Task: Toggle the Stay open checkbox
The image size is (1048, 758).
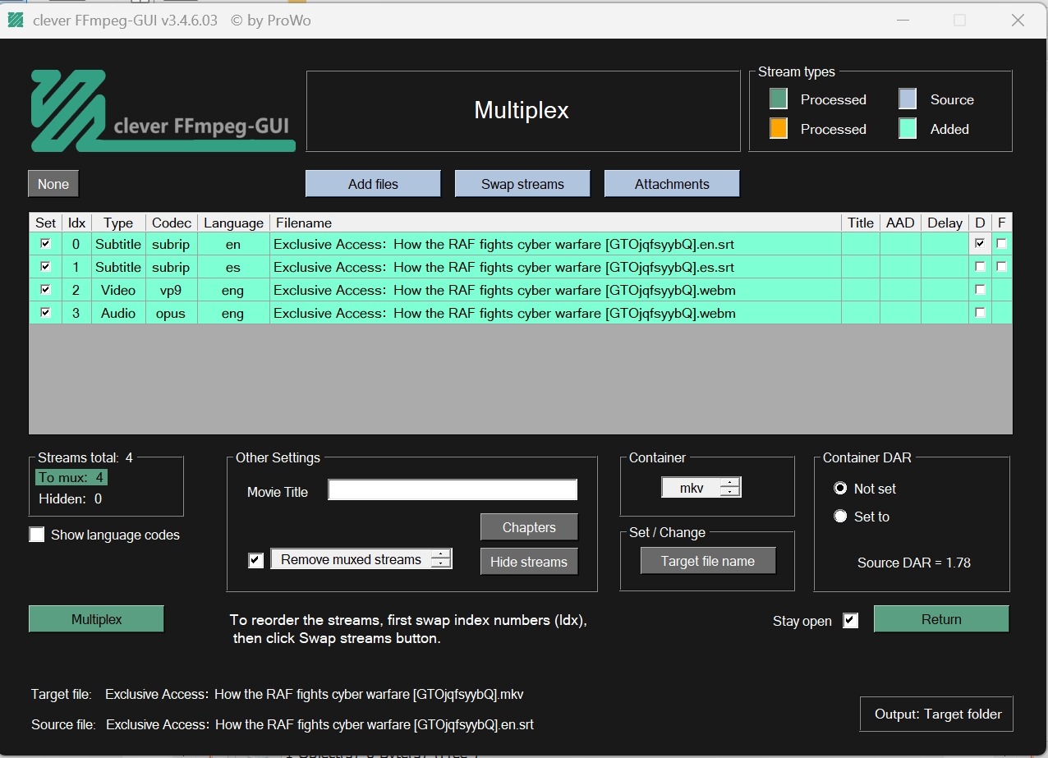Action: pyautogui.click(x=851, y=621)
